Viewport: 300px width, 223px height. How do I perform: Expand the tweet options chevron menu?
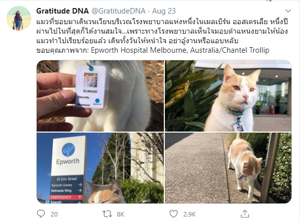288,11
